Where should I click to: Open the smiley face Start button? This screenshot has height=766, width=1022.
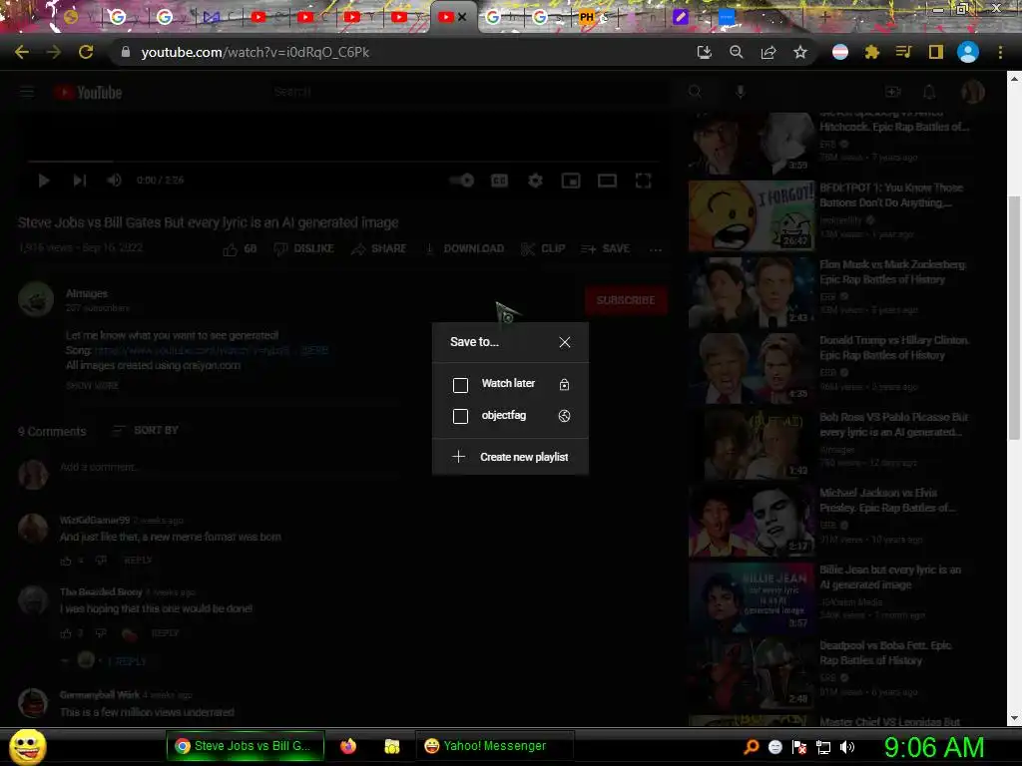pos(27,746)
